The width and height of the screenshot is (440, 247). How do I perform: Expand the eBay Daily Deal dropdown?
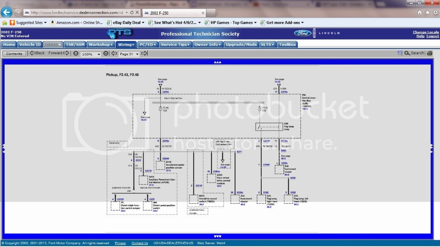pyautogui.click(x=143, y=23)
